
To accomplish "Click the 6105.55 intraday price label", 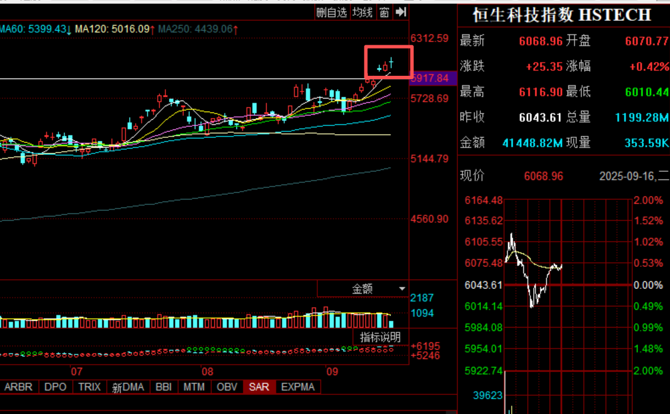I will pos(484,242).
